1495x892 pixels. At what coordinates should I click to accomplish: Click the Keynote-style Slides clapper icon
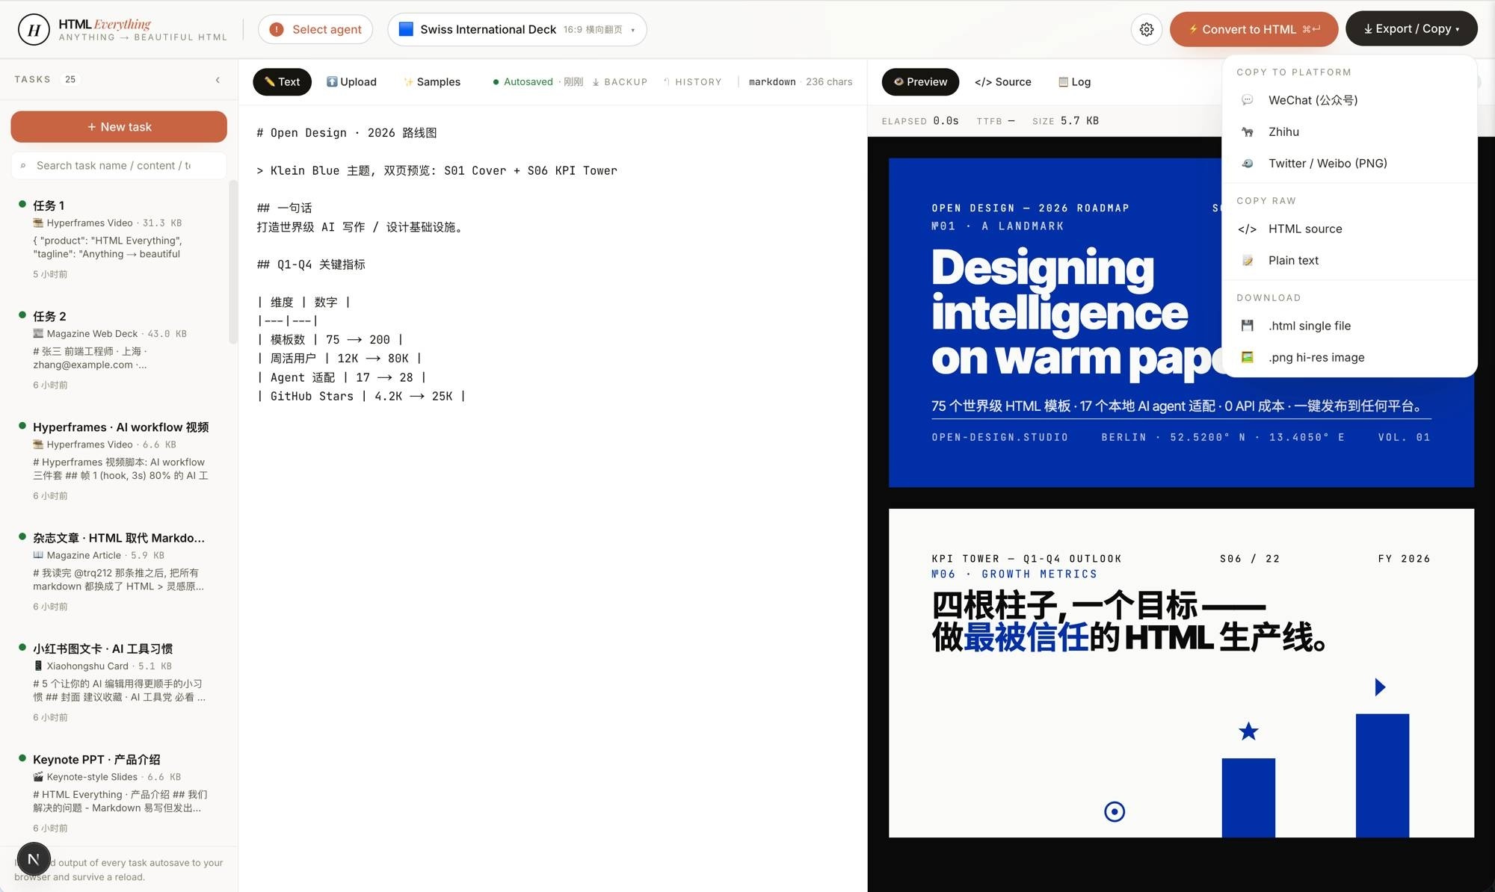38,777
